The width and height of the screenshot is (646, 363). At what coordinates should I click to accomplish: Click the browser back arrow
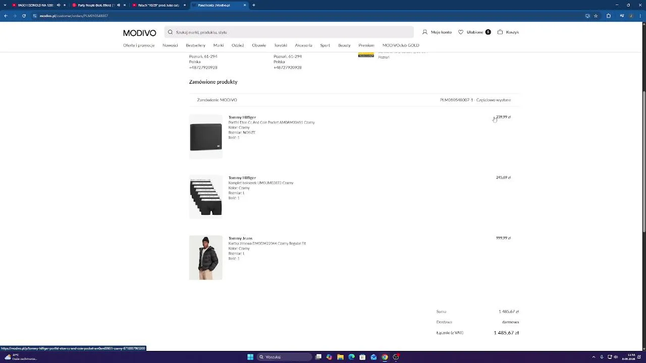click(x=6, y=16)
